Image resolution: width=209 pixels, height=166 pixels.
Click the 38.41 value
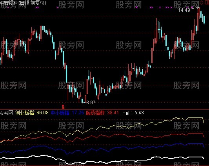[113, 113]
